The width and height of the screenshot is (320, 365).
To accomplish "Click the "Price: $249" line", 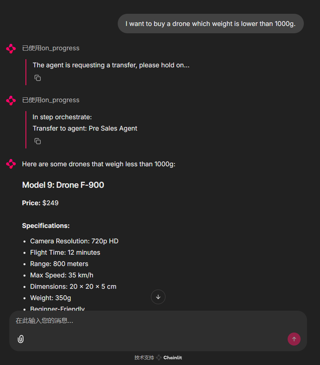I will pyautogui.click(x=40, y=203).
